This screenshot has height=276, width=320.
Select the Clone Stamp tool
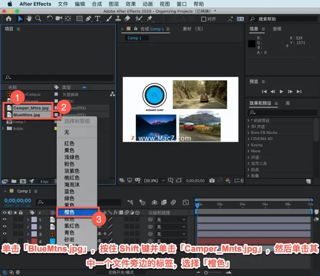pos(118,19)
